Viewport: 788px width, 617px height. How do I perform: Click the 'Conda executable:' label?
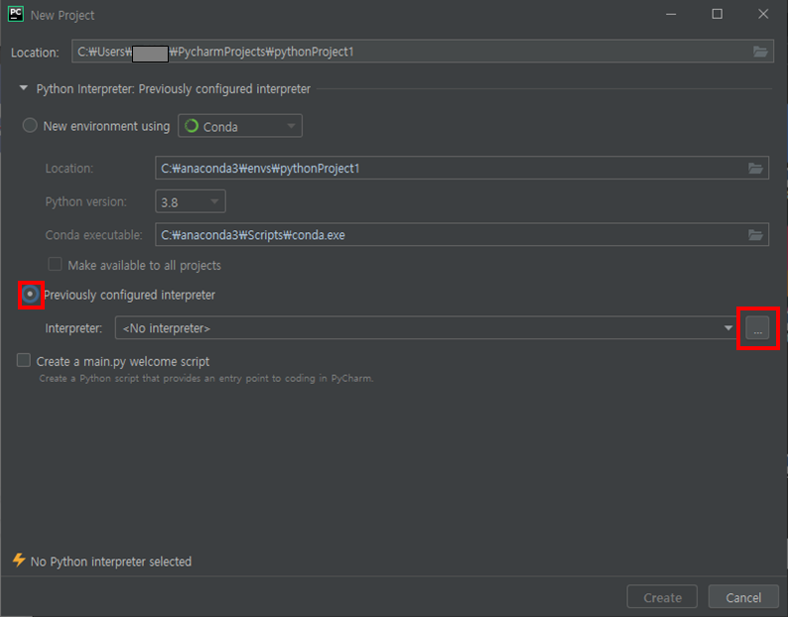93,235
